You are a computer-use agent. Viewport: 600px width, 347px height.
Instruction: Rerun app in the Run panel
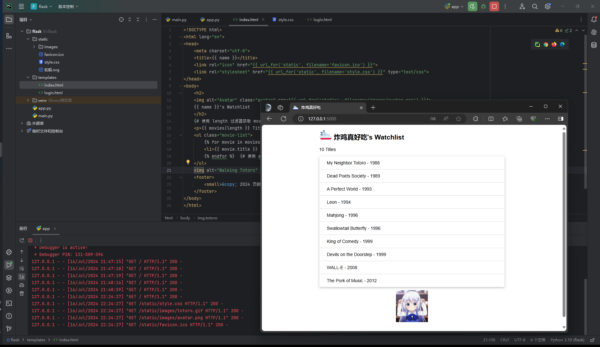tap(22, 240)
